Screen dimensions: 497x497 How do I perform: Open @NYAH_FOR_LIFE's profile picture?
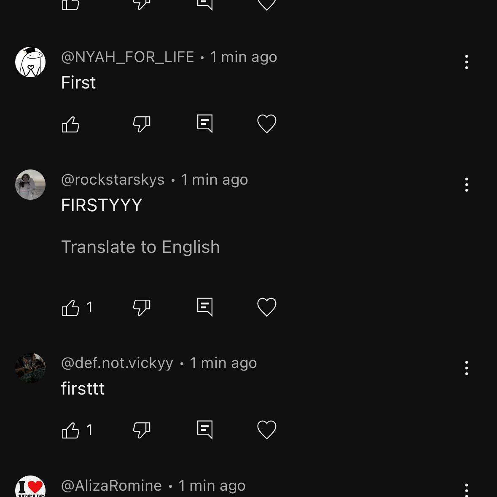(x=30, y=62)
